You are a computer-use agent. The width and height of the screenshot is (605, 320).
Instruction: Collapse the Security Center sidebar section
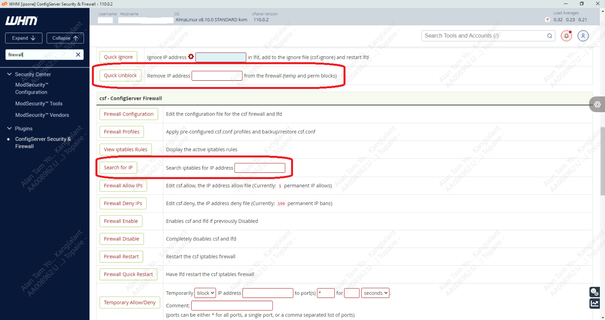(9, 74)
